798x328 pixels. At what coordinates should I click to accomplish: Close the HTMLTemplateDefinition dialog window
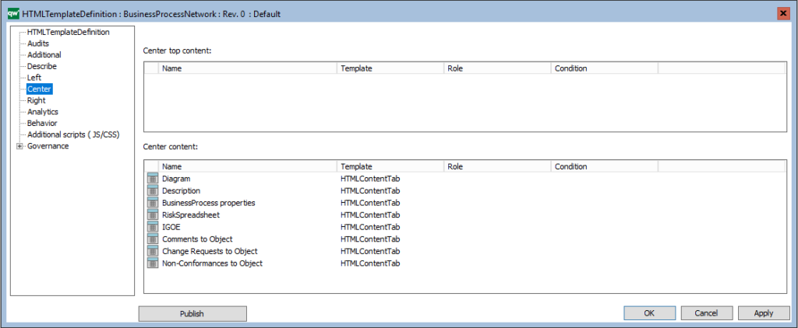[x=782, y=14]
